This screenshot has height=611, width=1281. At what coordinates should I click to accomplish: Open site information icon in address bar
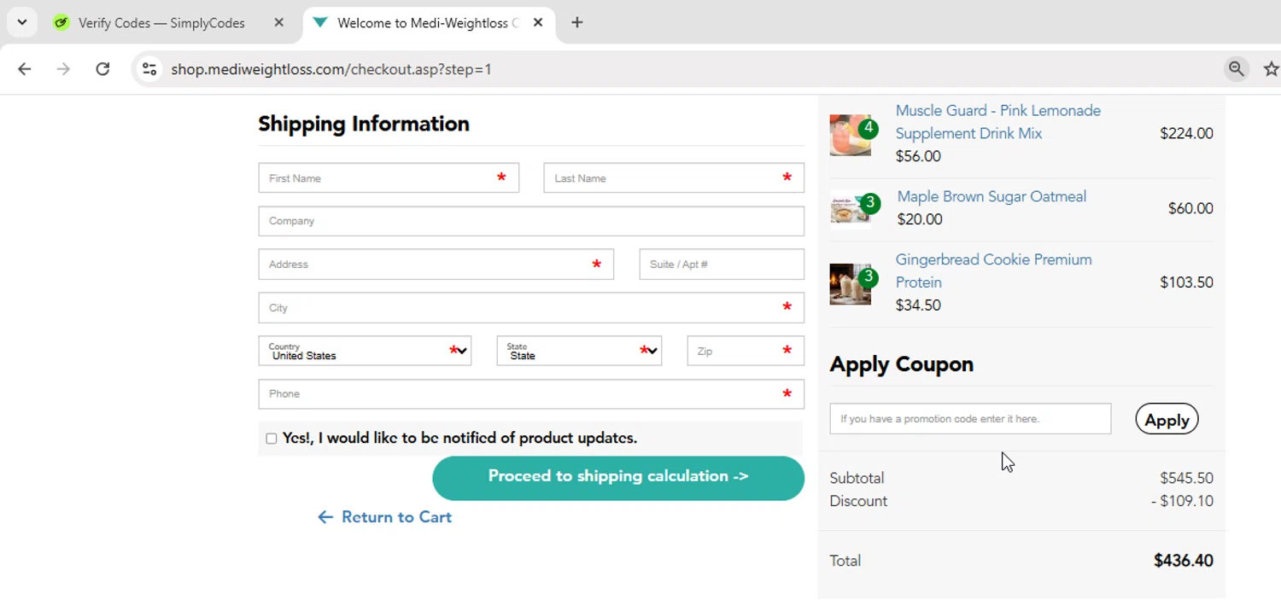click(149, 69)
